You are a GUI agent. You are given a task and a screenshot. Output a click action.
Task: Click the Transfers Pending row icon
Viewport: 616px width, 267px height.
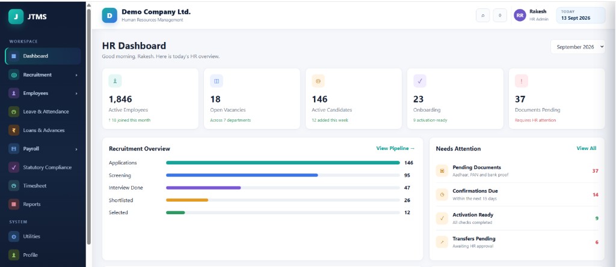442,242
